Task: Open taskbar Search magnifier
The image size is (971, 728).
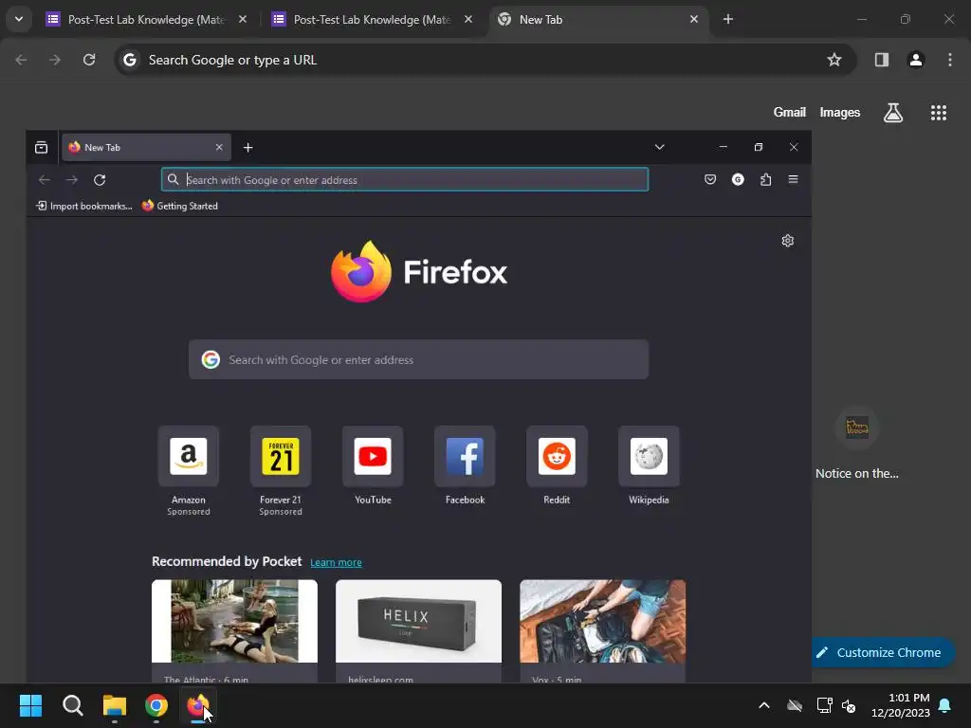Action: (72, 705)
